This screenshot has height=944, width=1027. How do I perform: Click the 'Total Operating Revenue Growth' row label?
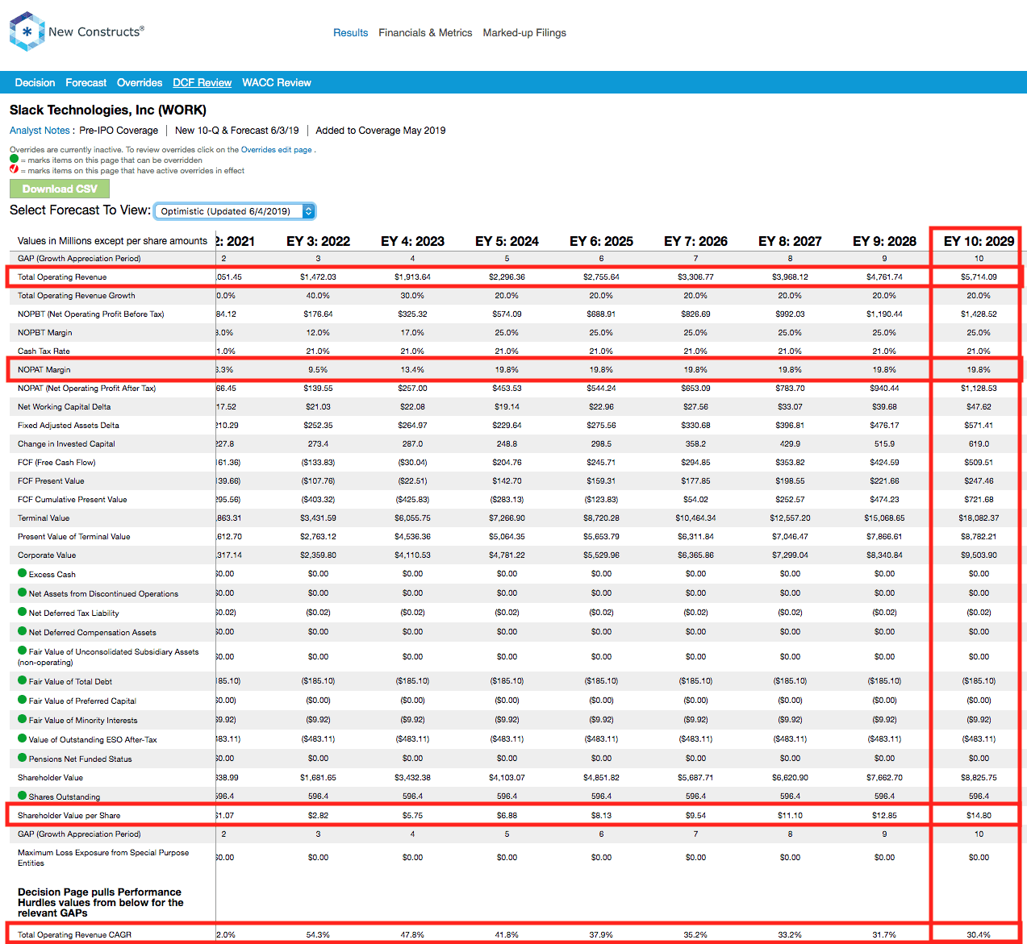click(77, 296)
